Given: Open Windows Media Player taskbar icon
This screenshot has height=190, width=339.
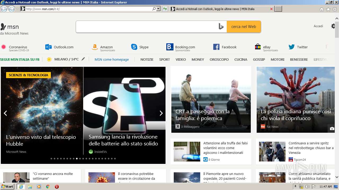Looking at the screenshot, I should (x=39, y=186).
